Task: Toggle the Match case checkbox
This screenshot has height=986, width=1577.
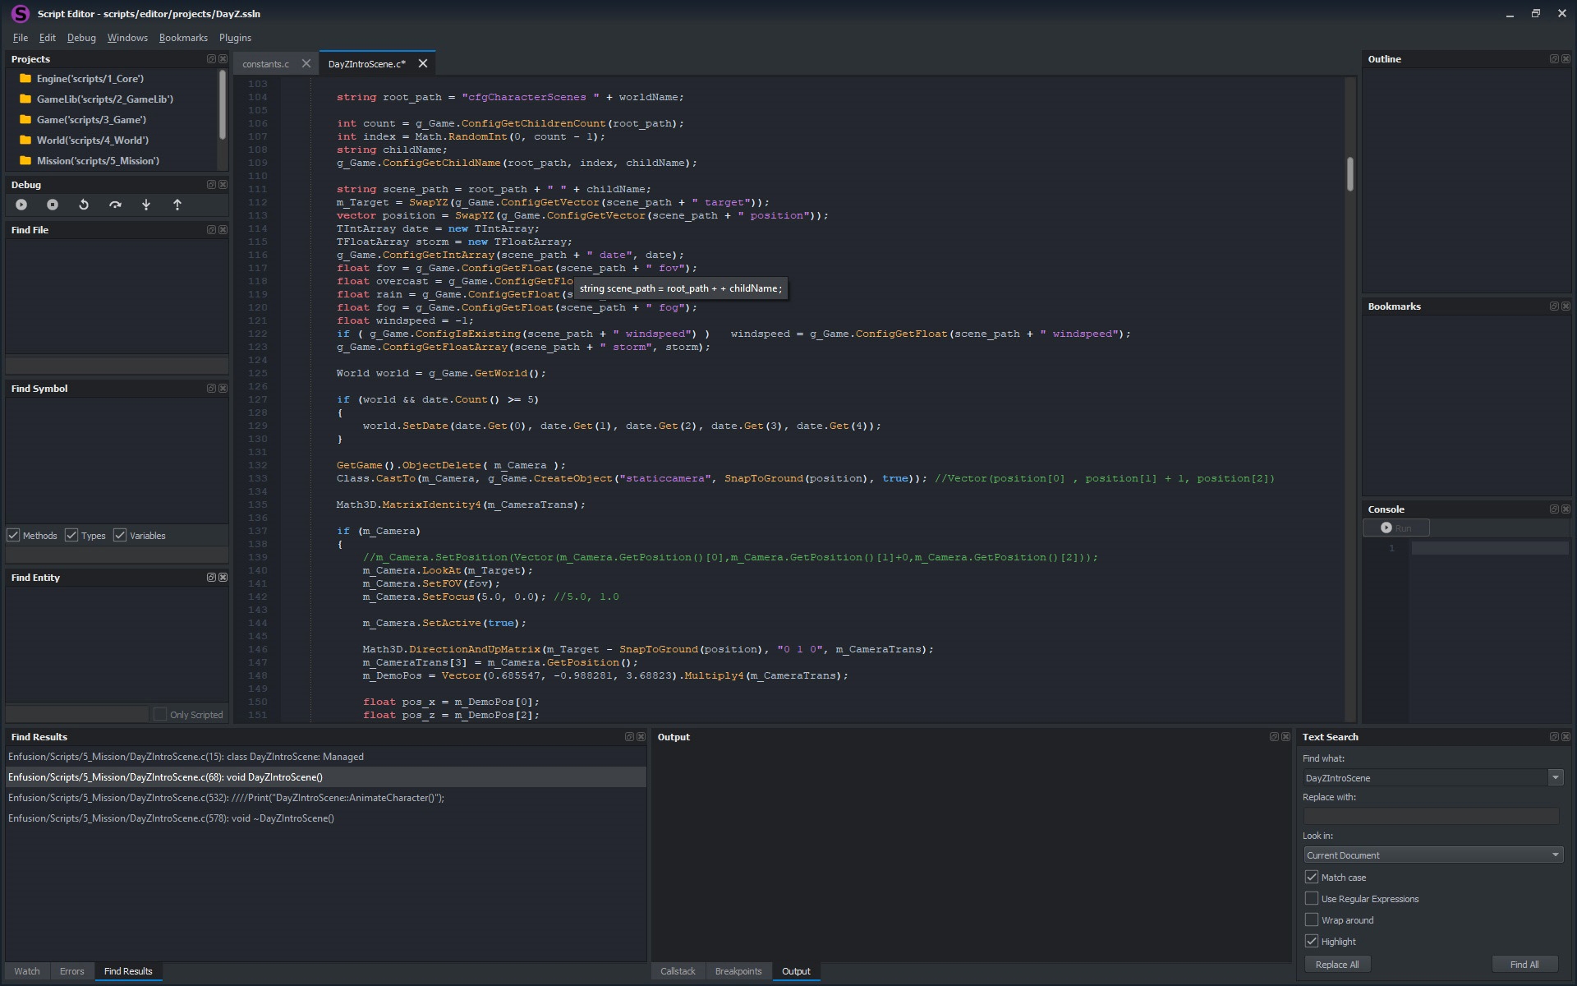Action: pyautogui.click(x=1312, y=877)
